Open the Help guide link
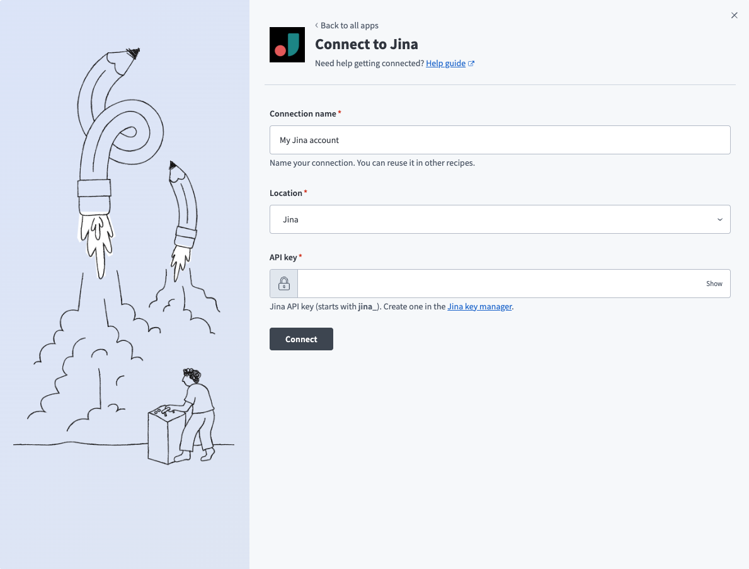 [x=450, y=63]
